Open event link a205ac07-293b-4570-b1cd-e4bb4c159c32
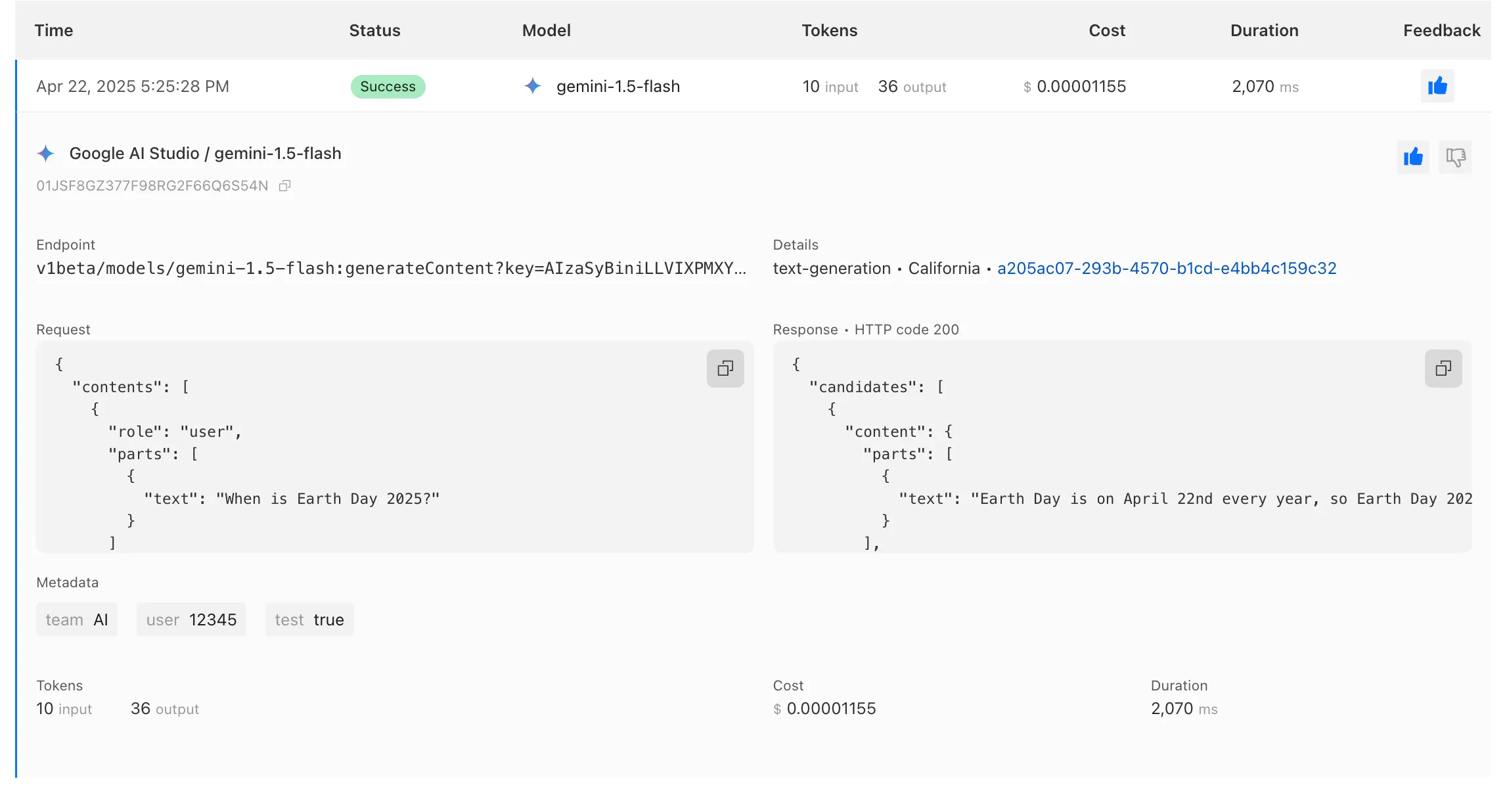1507x787 pixels. tap(1167, 268)
